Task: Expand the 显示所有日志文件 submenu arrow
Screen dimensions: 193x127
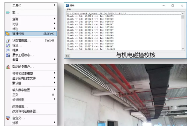Action: 54,78
